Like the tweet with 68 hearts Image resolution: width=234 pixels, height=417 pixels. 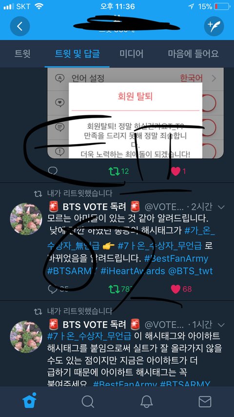[175, 289]
